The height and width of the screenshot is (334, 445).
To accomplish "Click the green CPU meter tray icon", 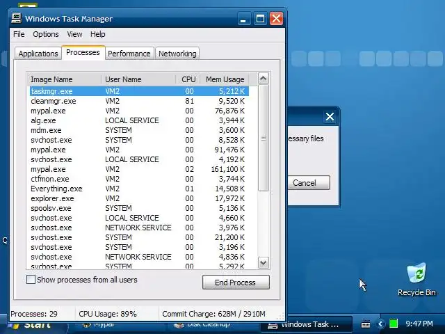I will tap(394, 324).
